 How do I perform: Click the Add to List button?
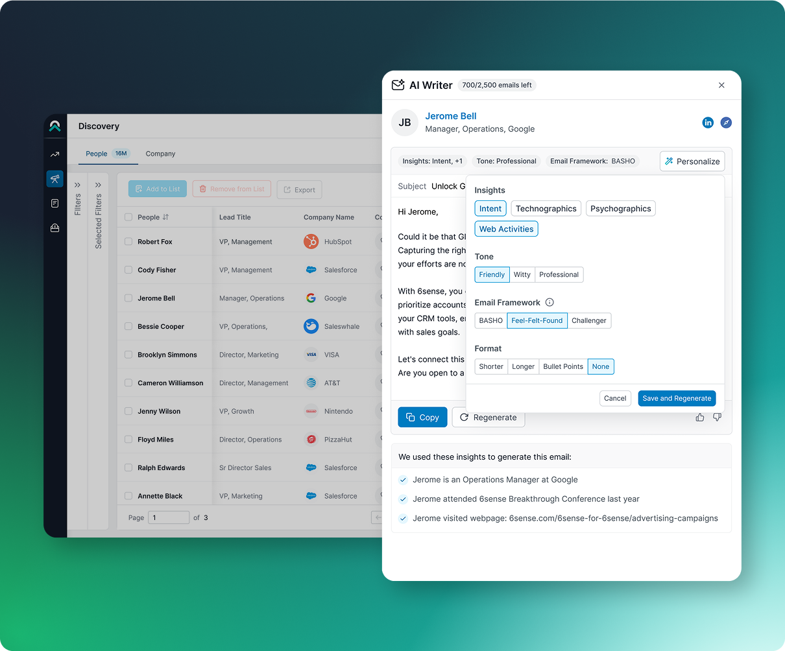click(x=158, y=189)
